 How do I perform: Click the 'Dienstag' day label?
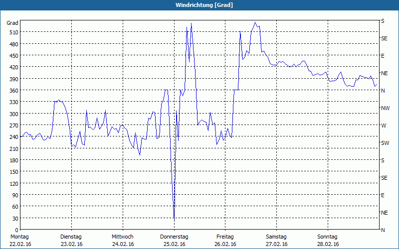tap(71, 237)
